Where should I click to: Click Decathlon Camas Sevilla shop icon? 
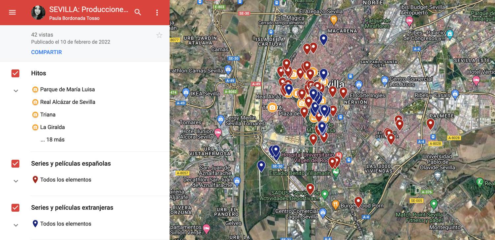pos(228,69)
